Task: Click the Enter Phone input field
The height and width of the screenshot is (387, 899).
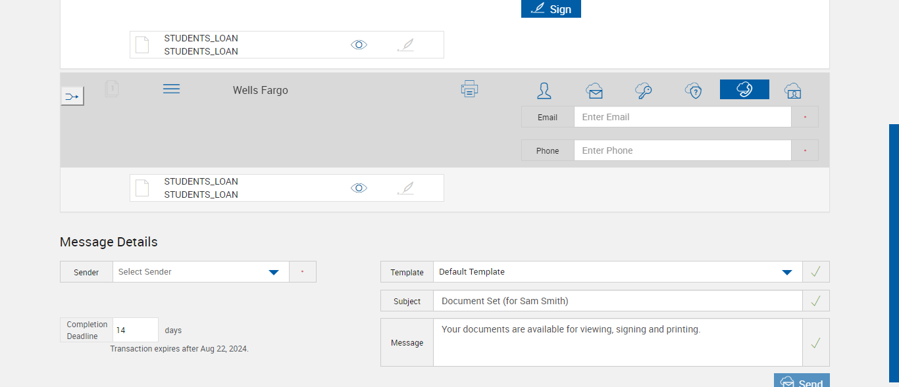Action: (x=682, y=150)
